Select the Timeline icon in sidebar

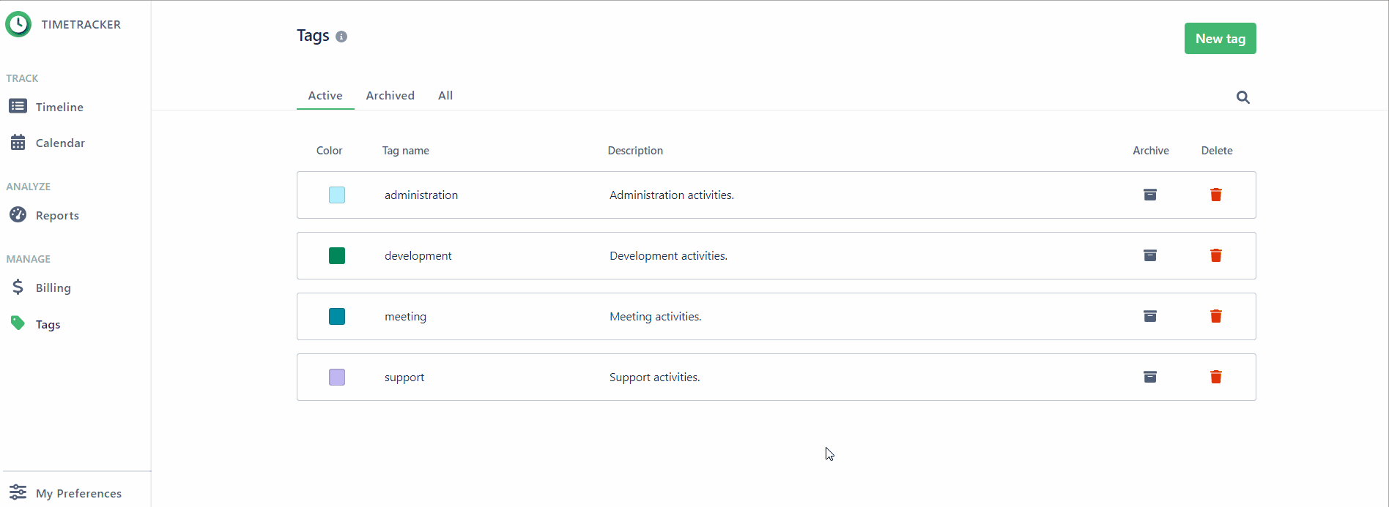(x=18, y=105)
